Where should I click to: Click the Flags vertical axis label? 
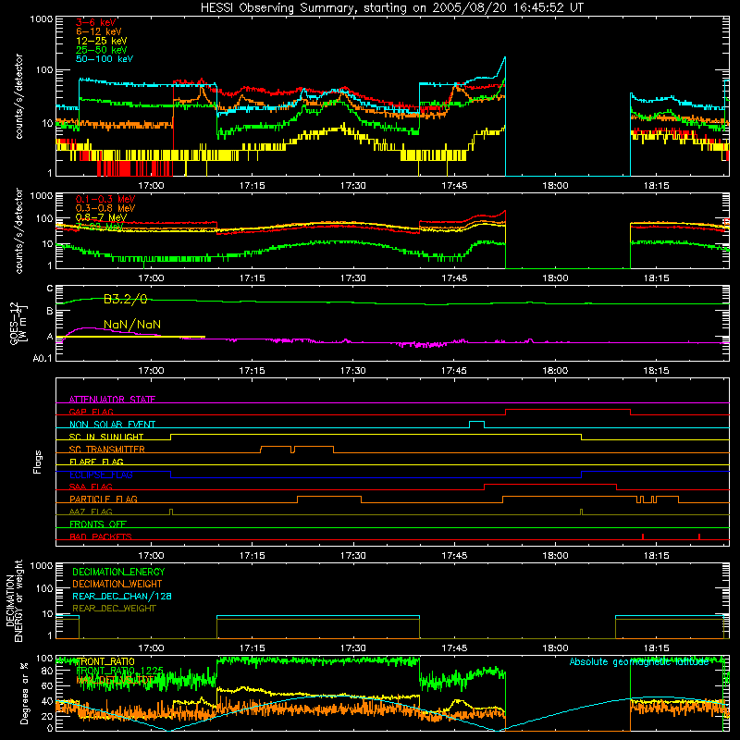click(x=38, y=462)
